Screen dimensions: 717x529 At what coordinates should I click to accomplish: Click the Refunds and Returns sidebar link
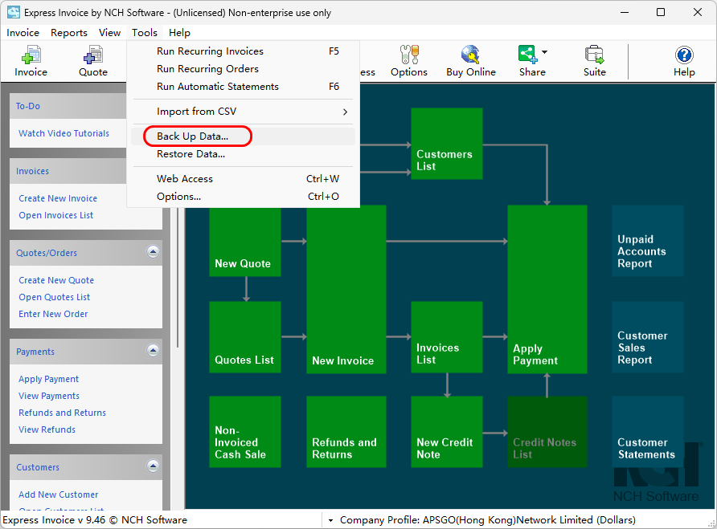point(62,413)
